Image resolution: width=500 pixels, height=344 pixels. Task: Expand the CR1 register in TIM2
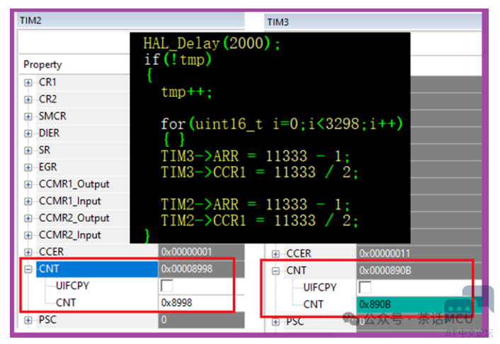coord(28,83)
